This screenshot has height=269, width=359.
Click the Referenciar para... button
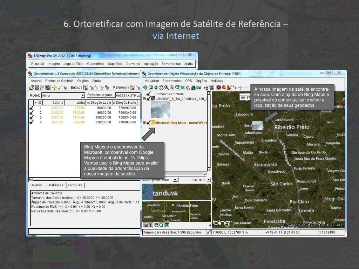(x=101, y=95)
